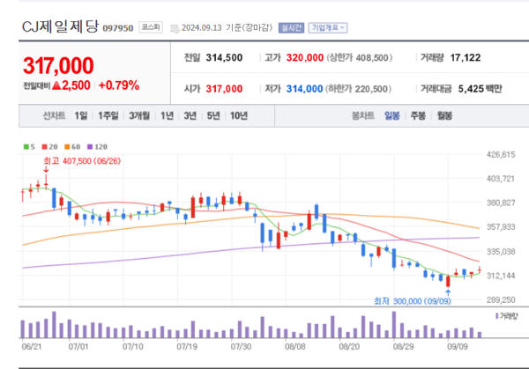Select the 3개월 line chart period
529x369 pixels.
[139, 116]
